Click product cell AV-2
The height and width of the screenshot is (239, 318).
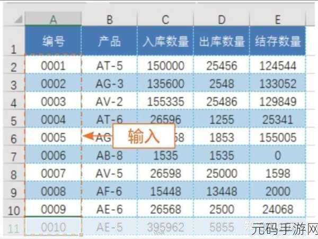(110, 100)
